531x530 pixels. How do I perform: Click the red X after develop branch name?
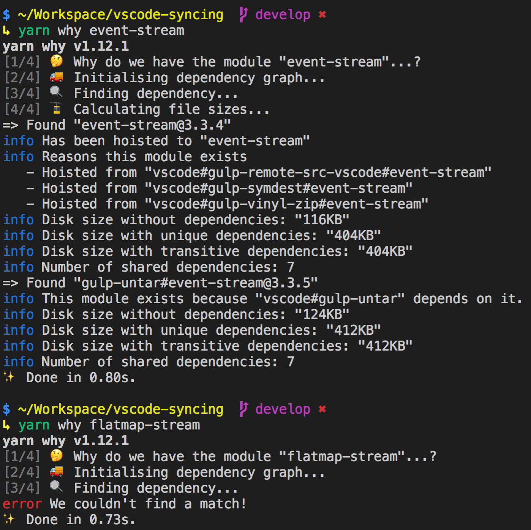pos(323,15)
